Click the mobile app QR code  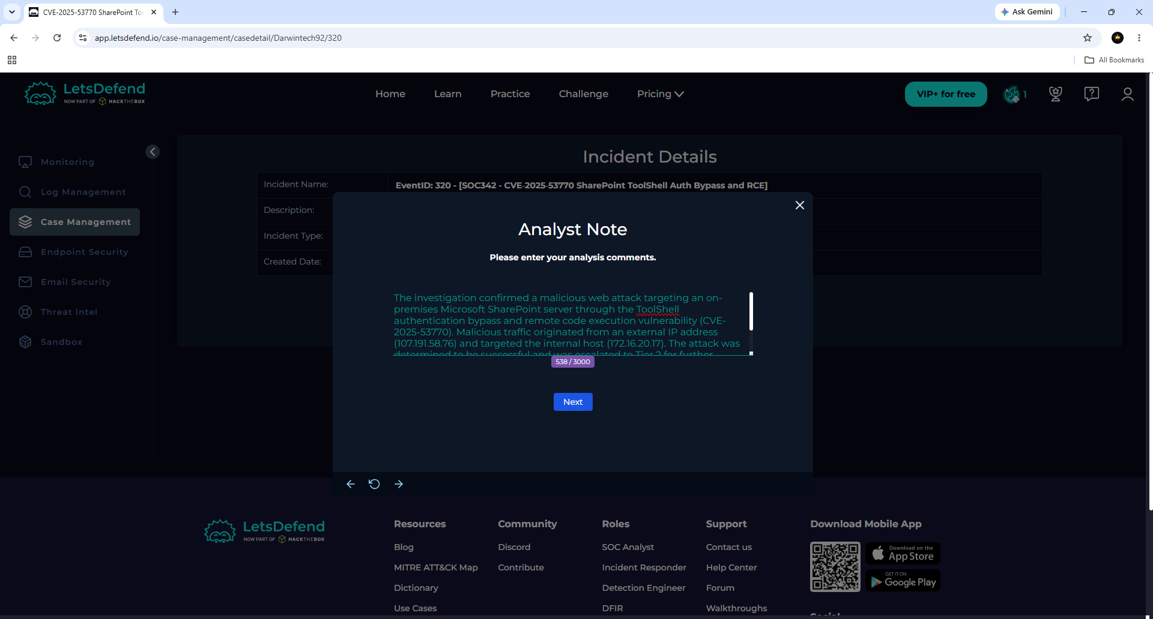pos(835,567)
